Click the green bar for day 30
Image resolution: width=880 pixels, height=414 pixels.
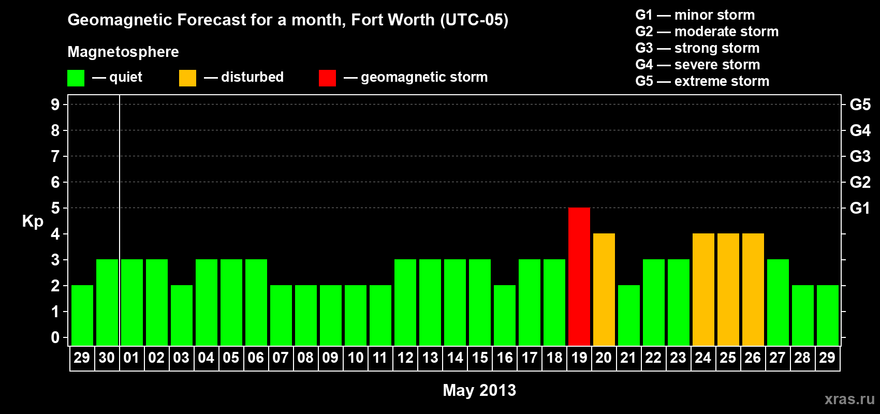click(x=107, y=303)
